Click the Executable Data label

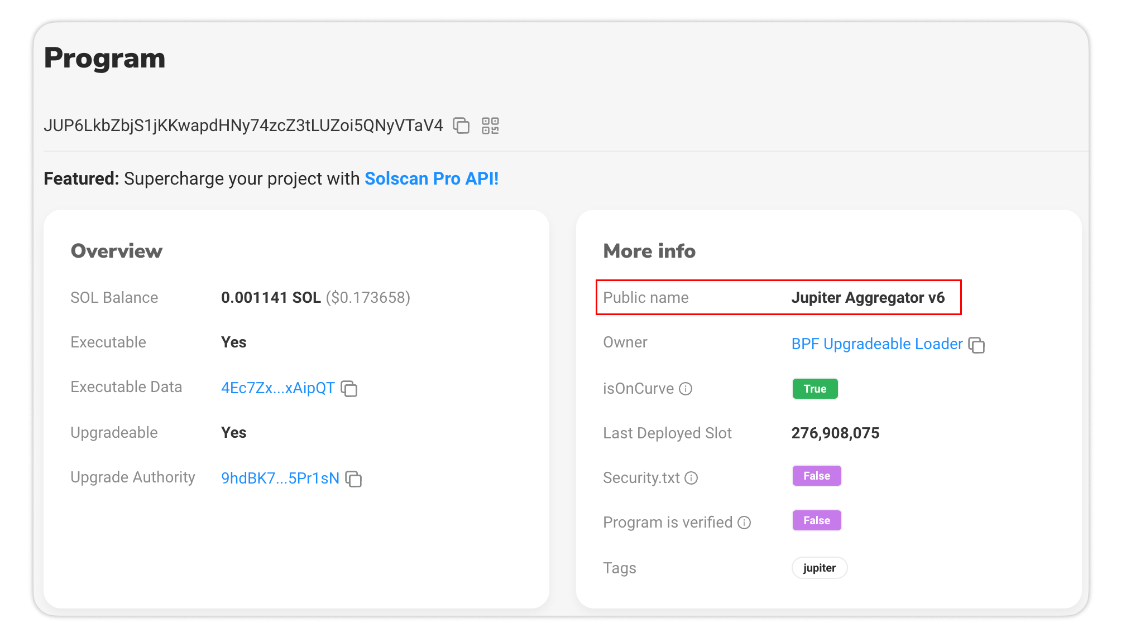click(126, 387)
